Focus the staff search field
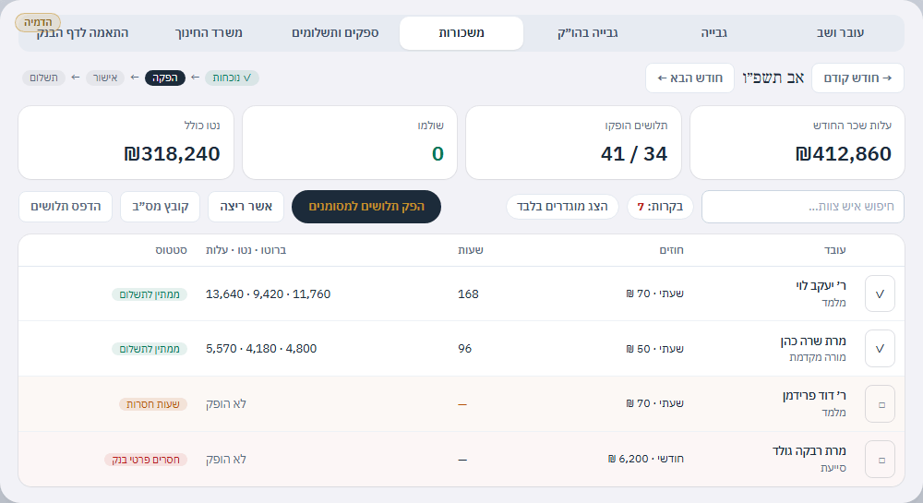This screenshot has width=923, height=503. tap(803, 207)
